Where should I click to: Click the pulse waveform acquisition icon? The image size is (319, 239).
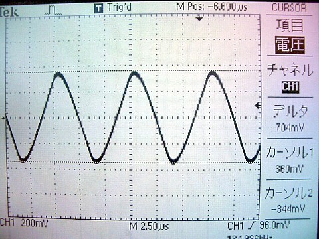tap(53, 11)
